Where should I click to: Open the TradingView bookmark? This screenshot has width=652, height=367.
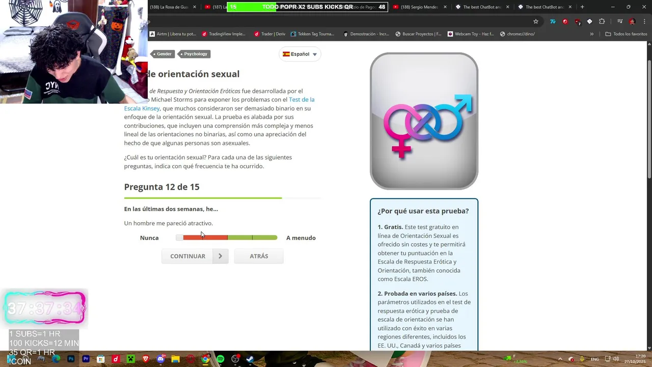click(224, 34)
